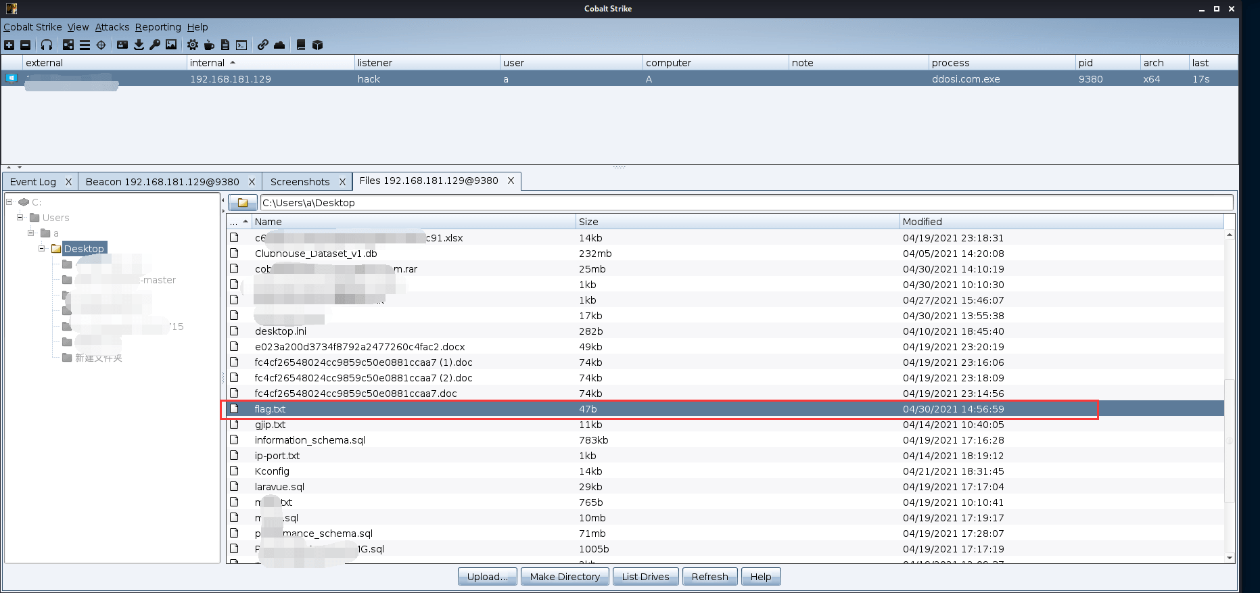Click the terminal scripted web delivery icon
The height and width of the screenshot is (593, 1260).
[x=241, y=45]
